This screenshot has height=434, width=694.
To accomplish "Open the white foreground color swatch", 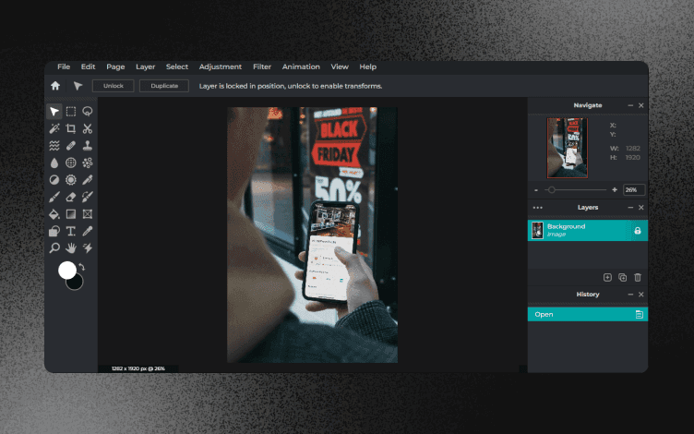I will (x=66, y=271).
